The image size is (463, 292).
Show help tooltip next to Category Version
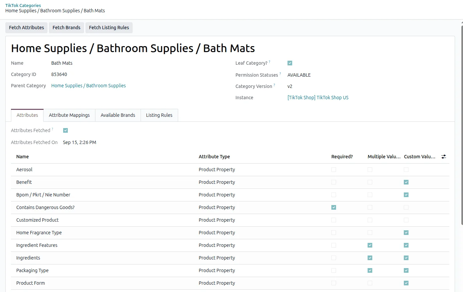pyautogui.click(x=274, y=85)
